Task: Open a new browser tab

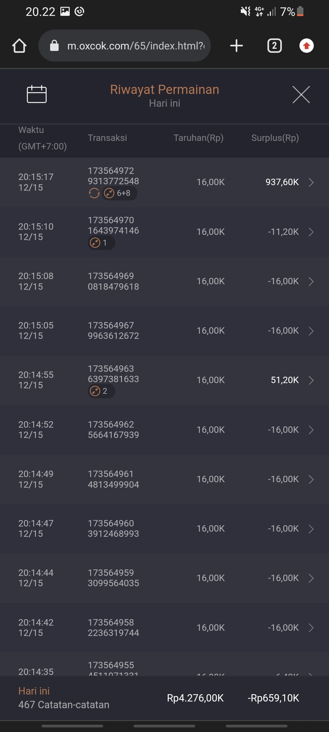Action: coord(236,46)
